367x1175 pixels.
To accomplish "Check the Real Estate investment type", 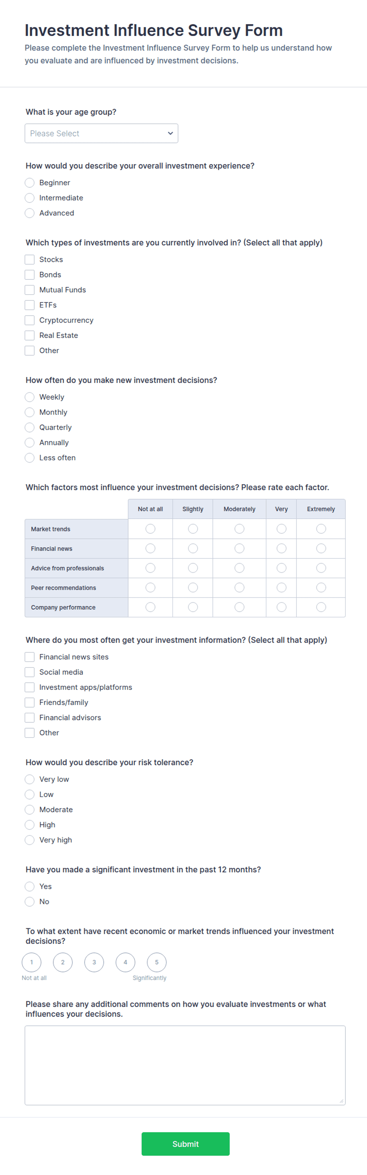I will click(x=30, y=335).
